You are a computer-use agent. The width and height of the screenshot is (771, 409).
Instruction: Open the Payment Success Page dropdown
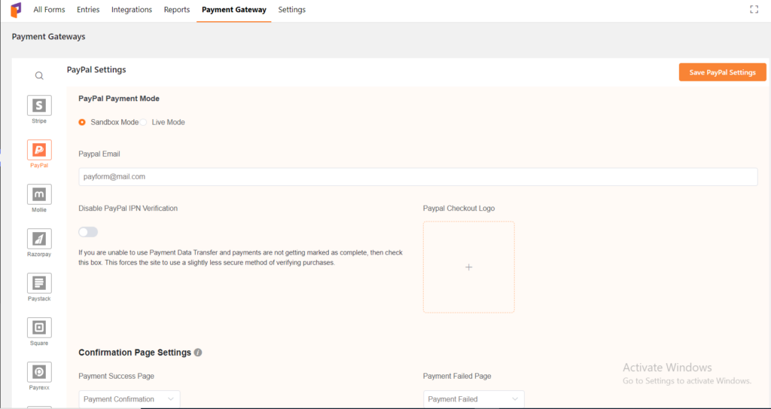point(130,399)
